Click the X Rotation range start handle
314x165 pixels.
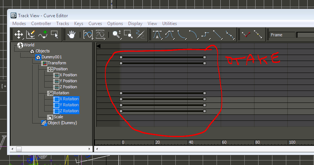click(121, 99)
